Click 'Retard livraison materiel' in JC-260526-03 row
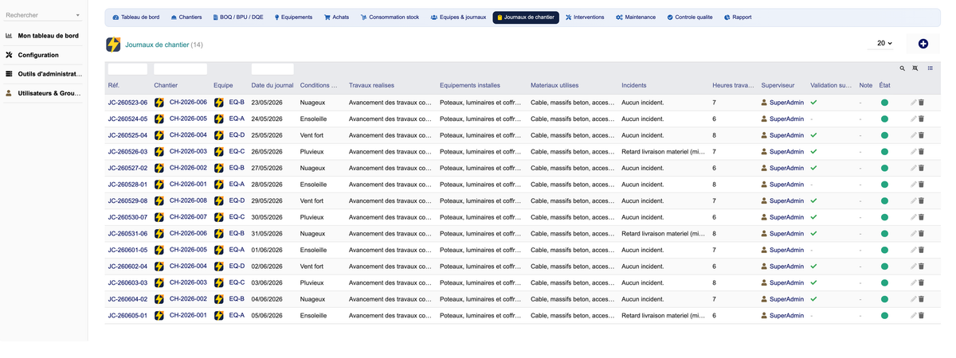The width and height of the screenshot is (956, 358). [x=663, y=152]
